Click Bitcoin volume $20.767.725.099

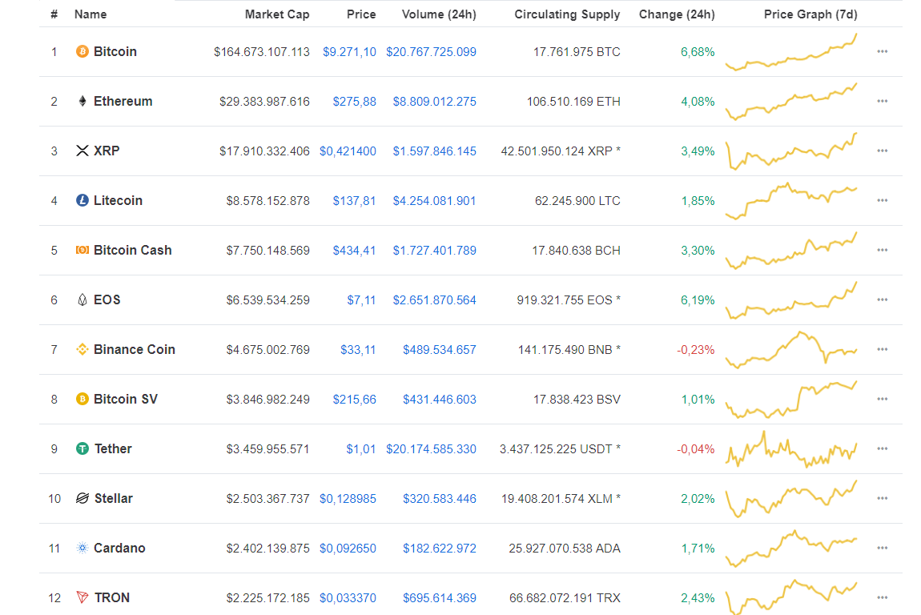(431, 52)
